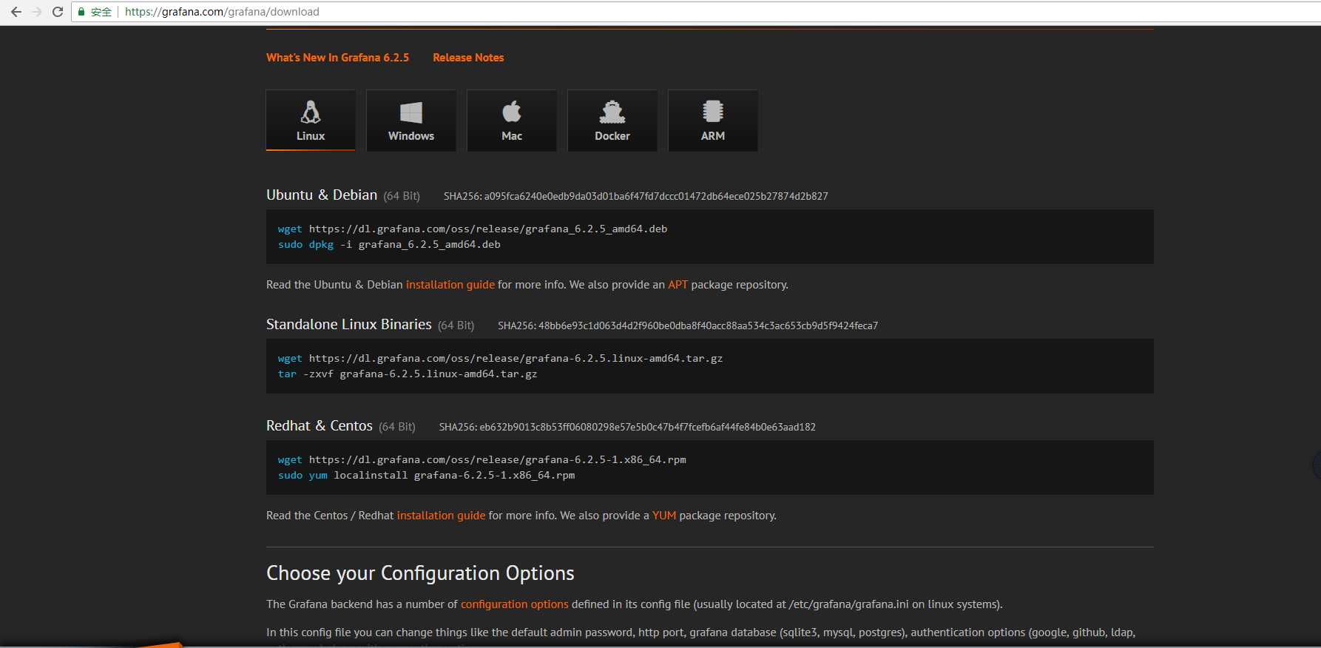
Task: Open the configuration options link
Action: [514, 604]
